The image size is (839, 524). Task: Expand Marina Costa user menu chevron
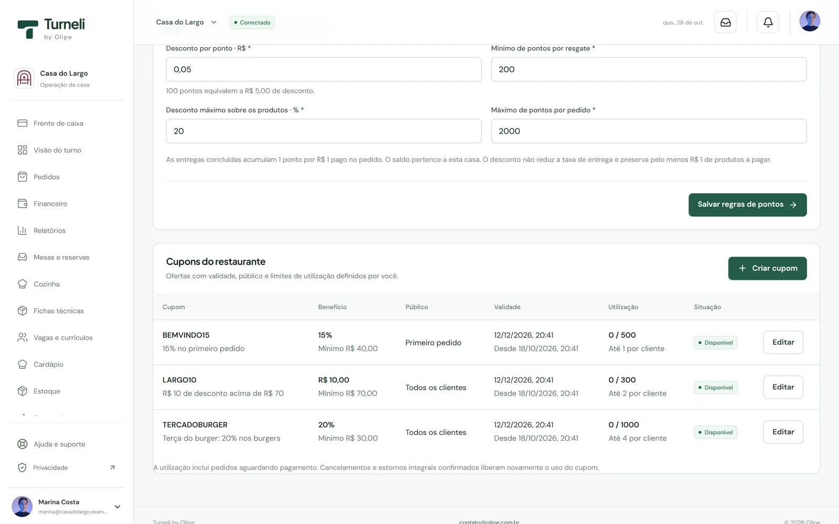pos(117,507)
